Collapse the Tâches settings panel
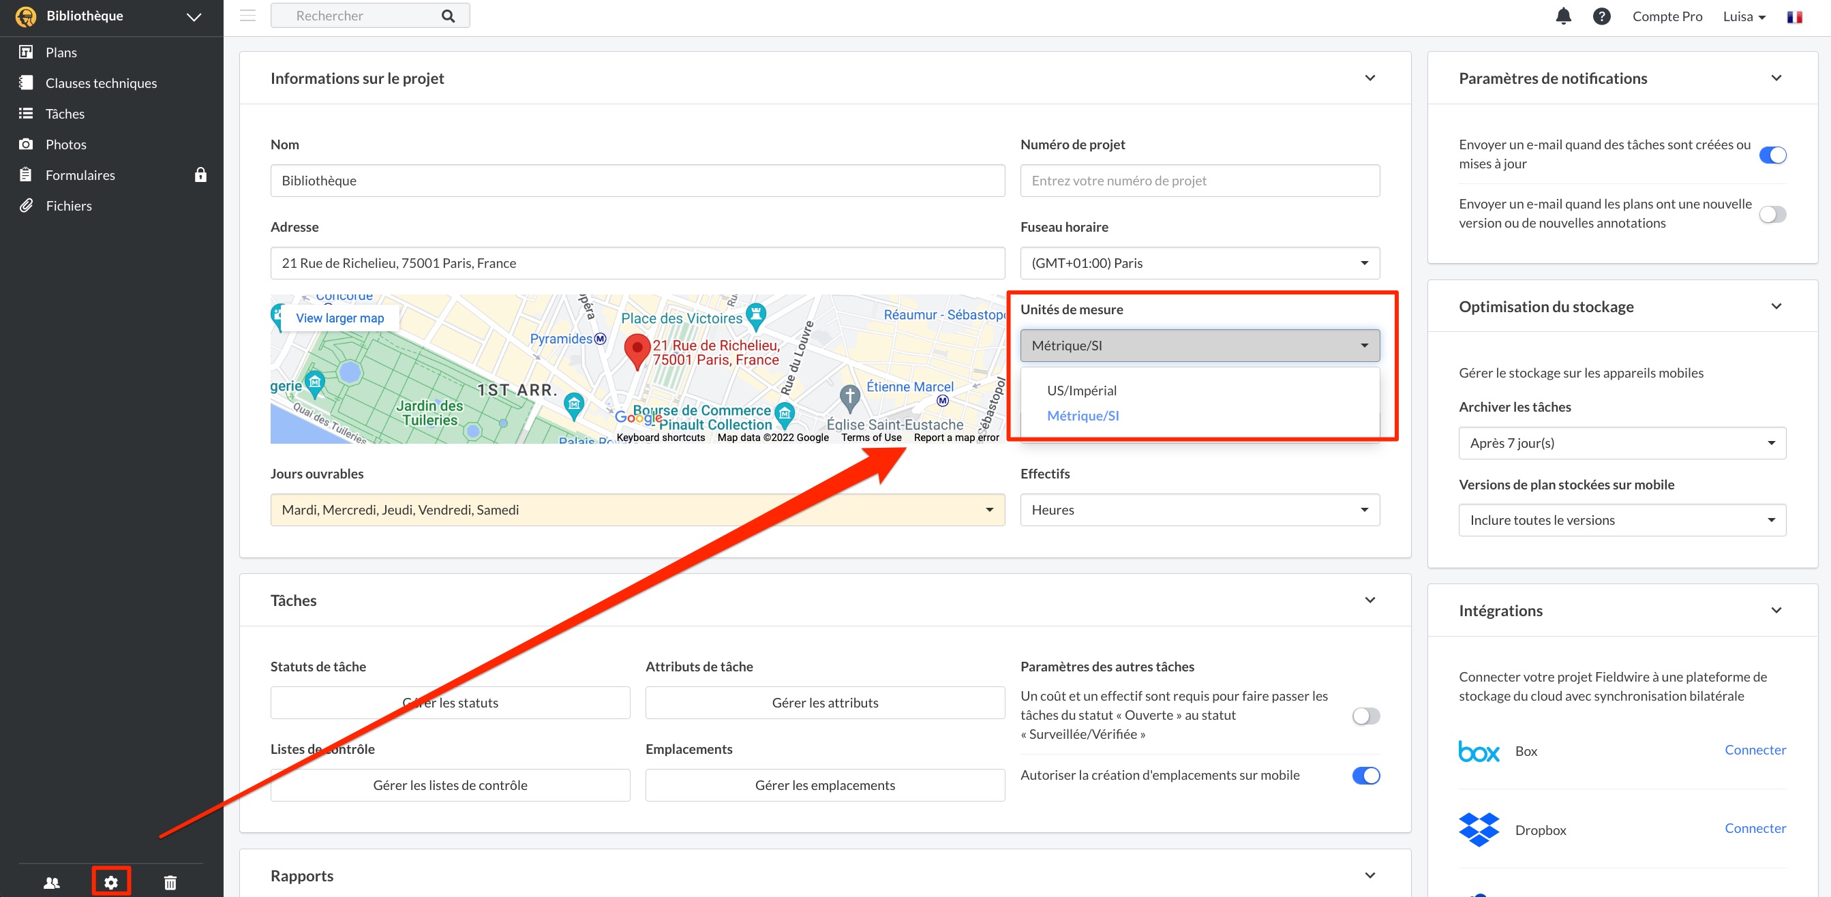The width and height of the screenshot is (1831, 897). point(1370,600)
